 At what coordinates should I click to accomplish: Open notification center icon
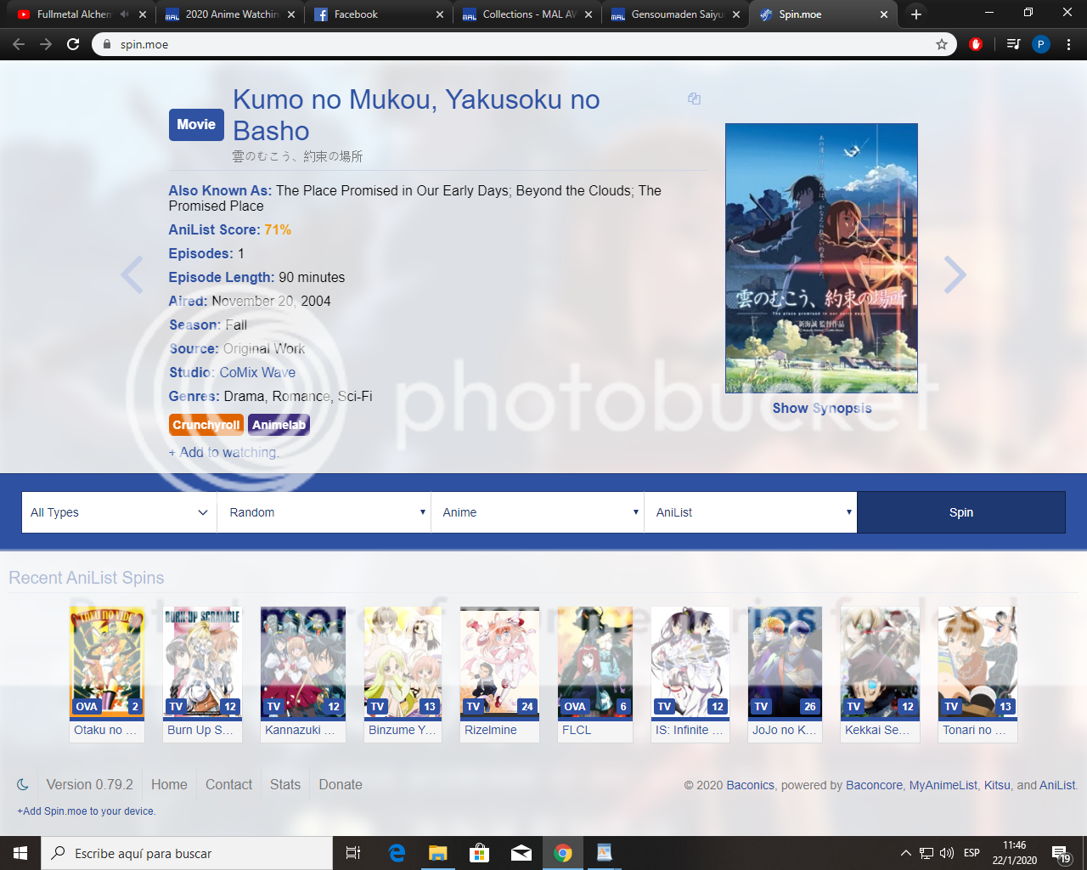click(1061, 853)
